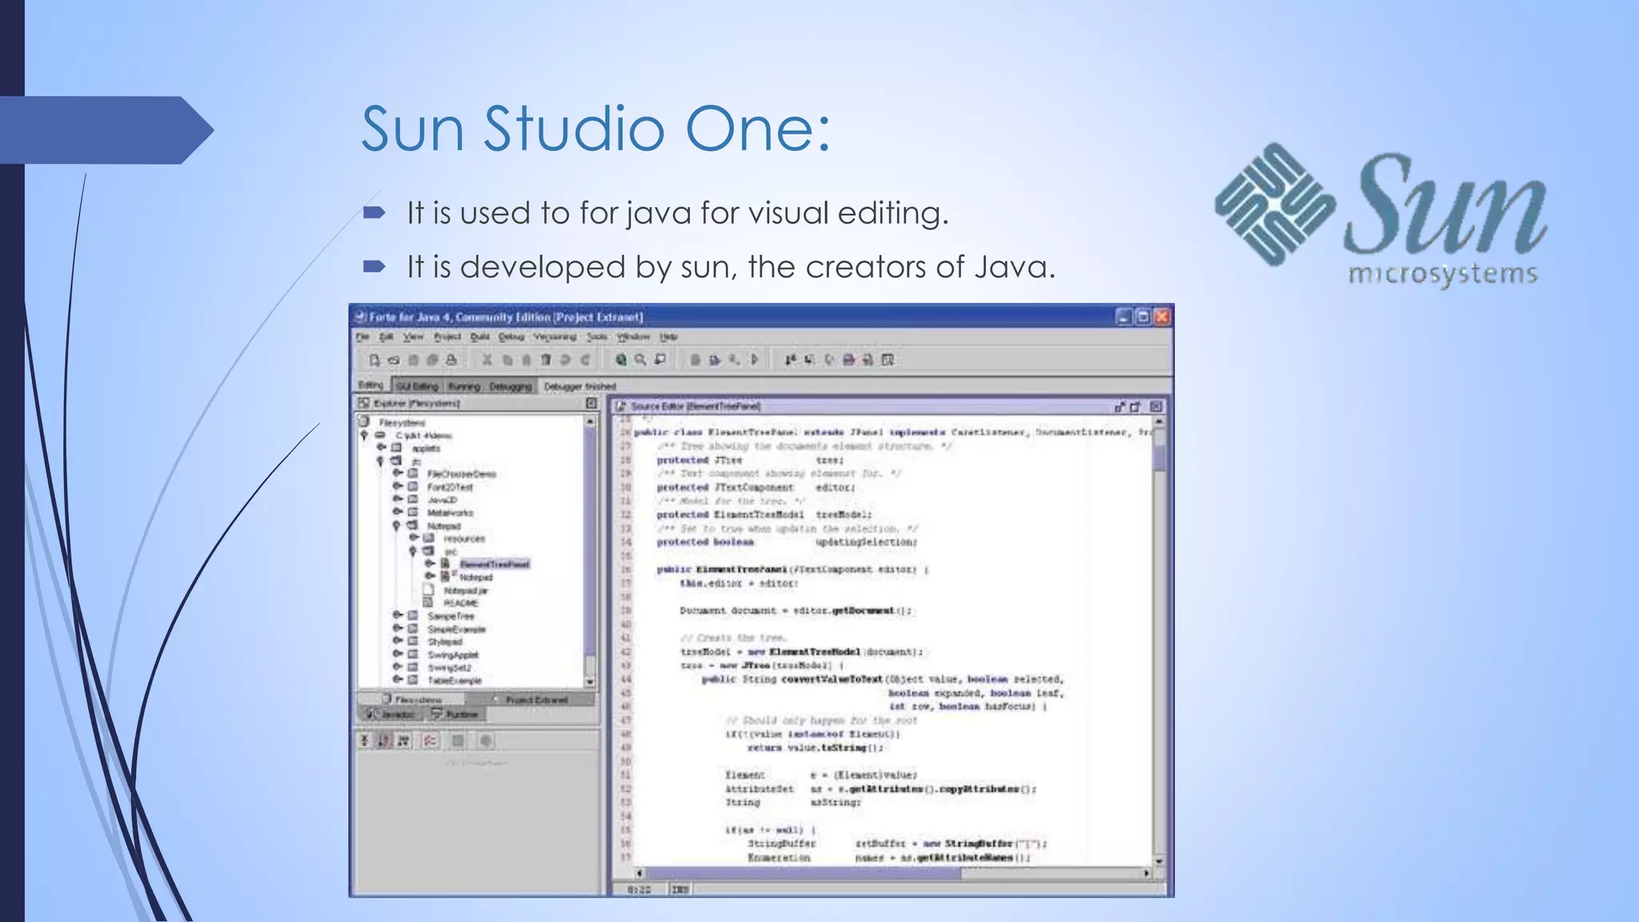Switch to the Running workspace tab

click(x=464, y=386)
